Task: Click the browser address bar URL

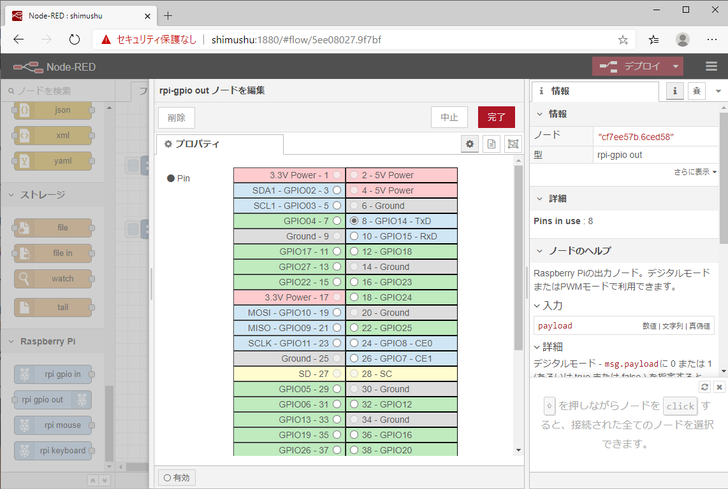Action: coord(296,40)
